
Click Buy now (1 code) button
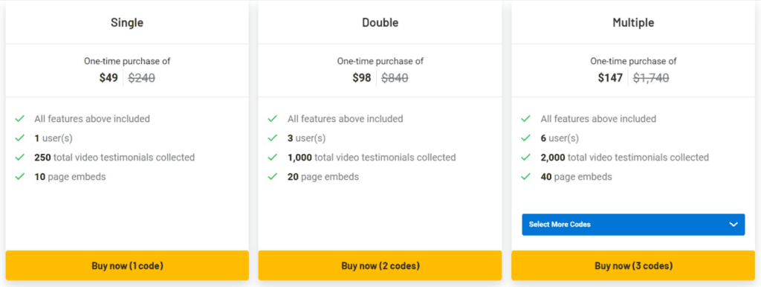[x=127, y=265]
